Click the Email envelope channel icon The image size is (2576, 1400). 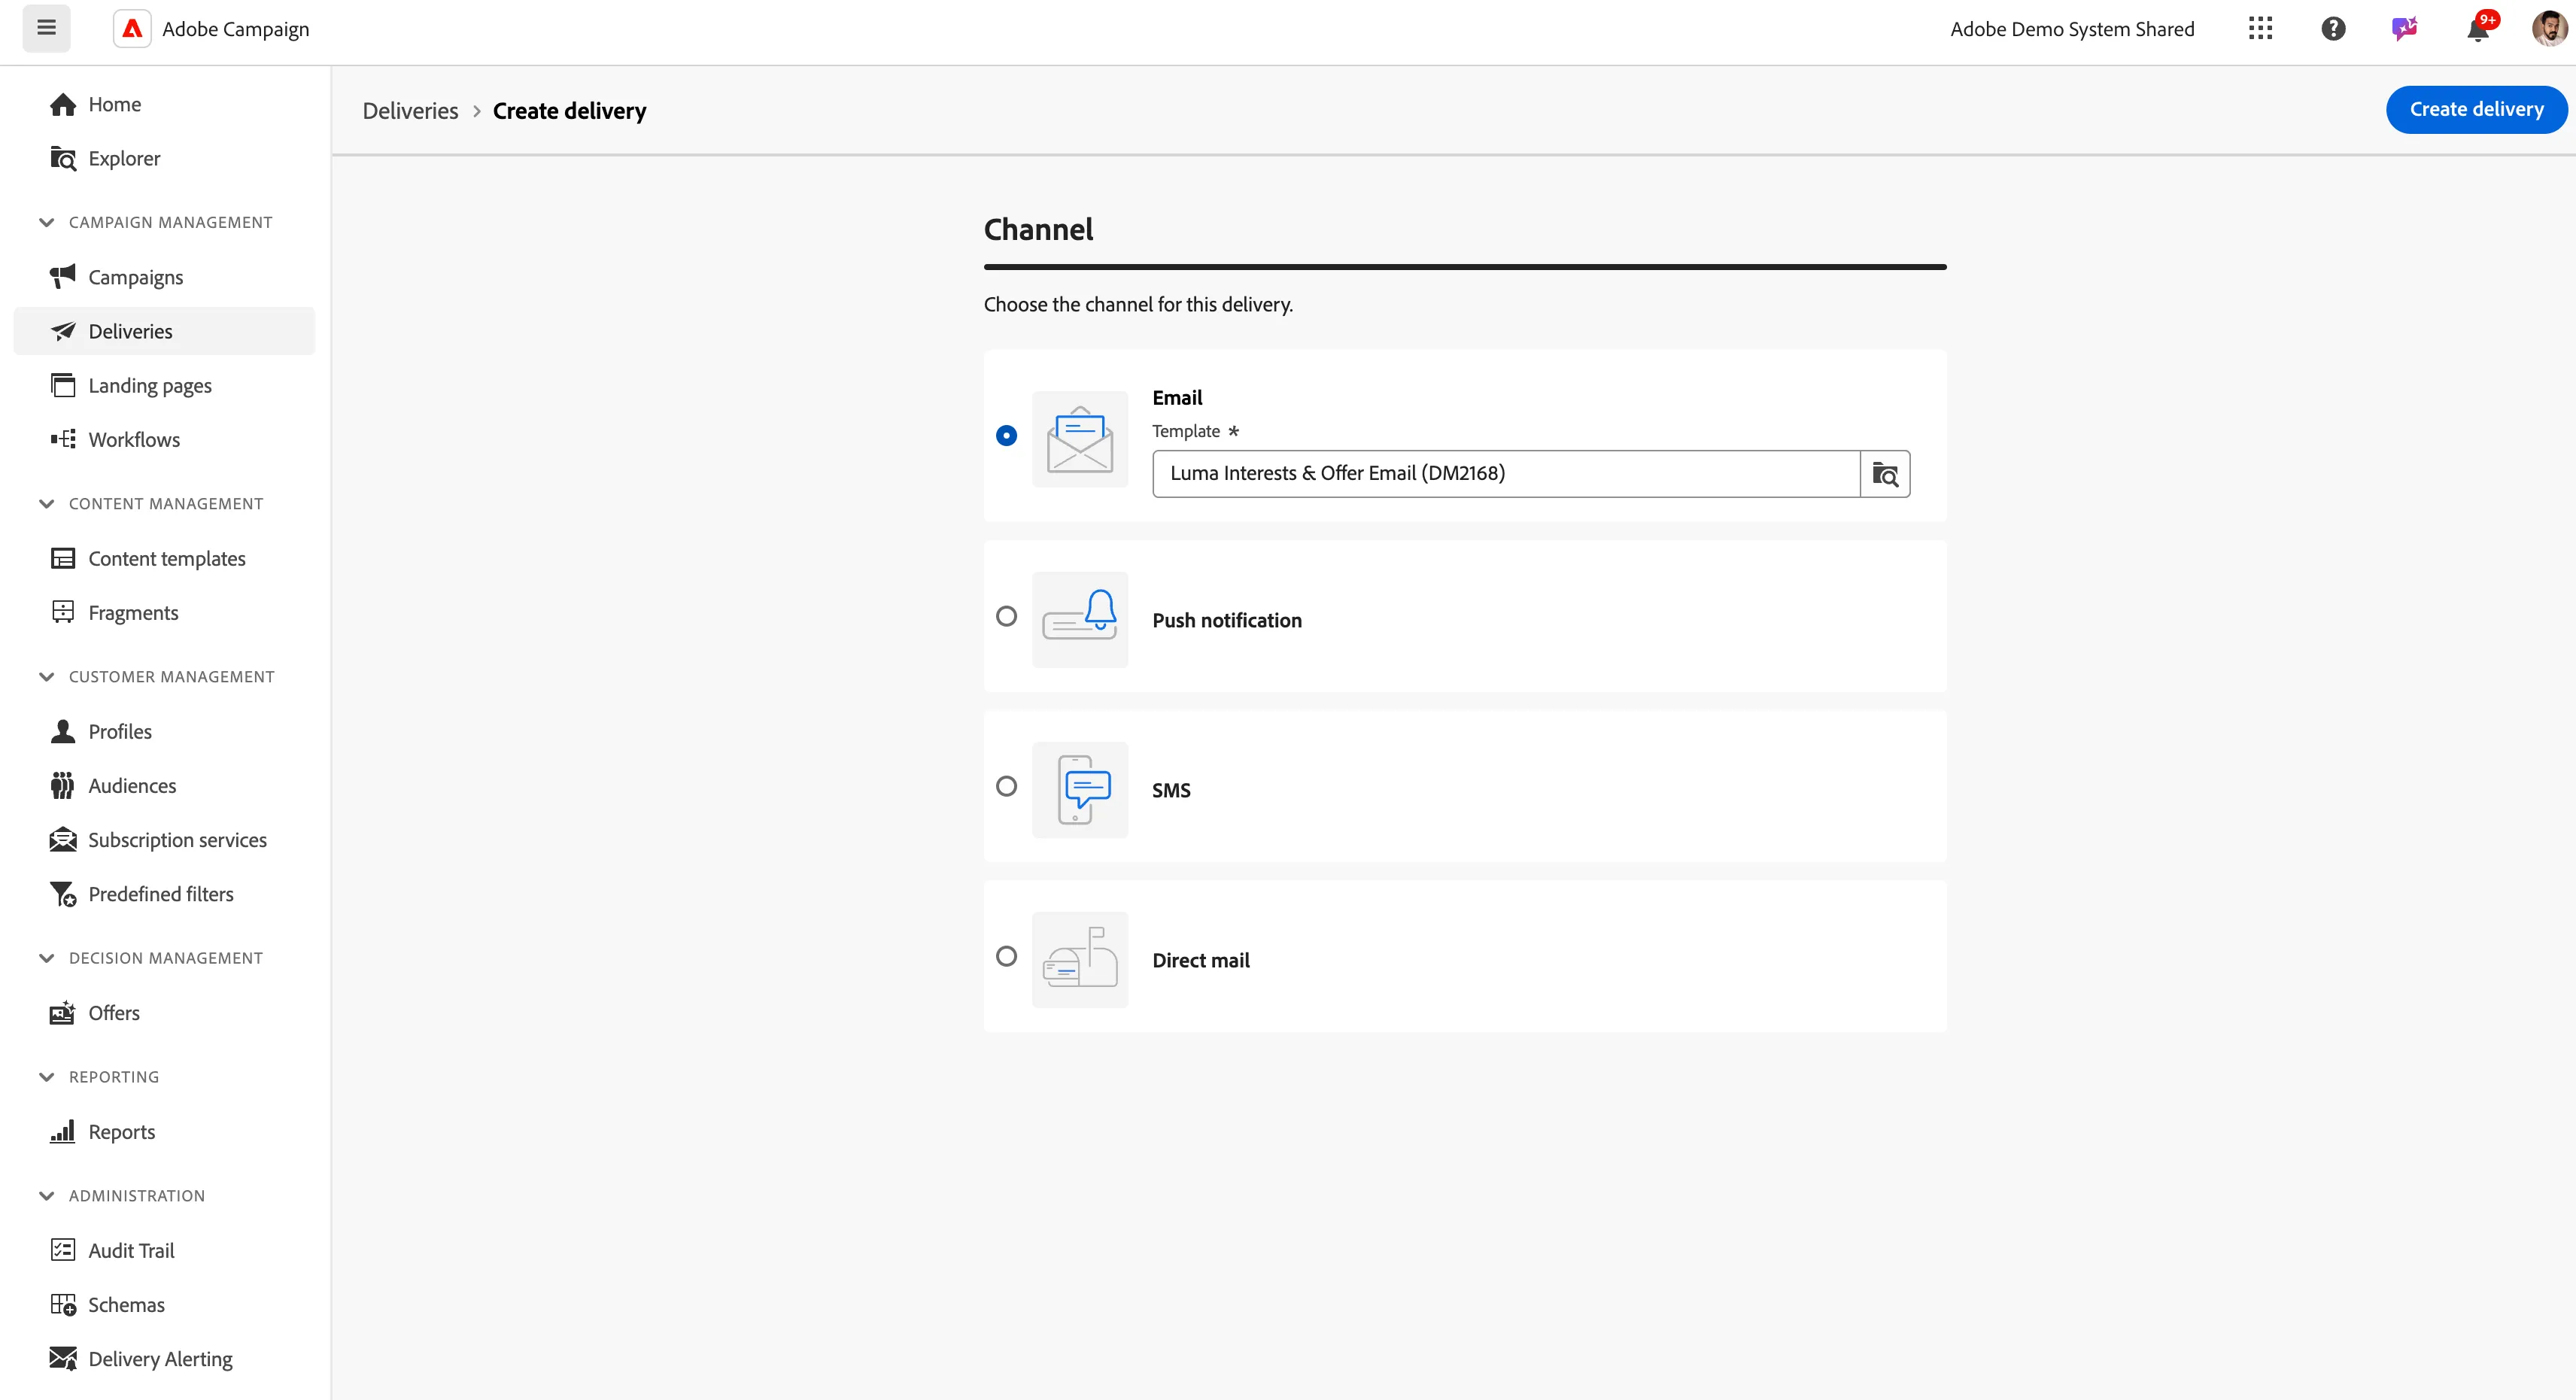coord(1080,439)
